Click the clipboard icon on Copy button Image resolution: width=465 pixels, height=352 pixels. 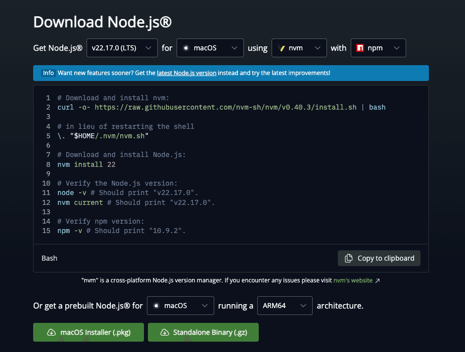click(x=348, y=258)
